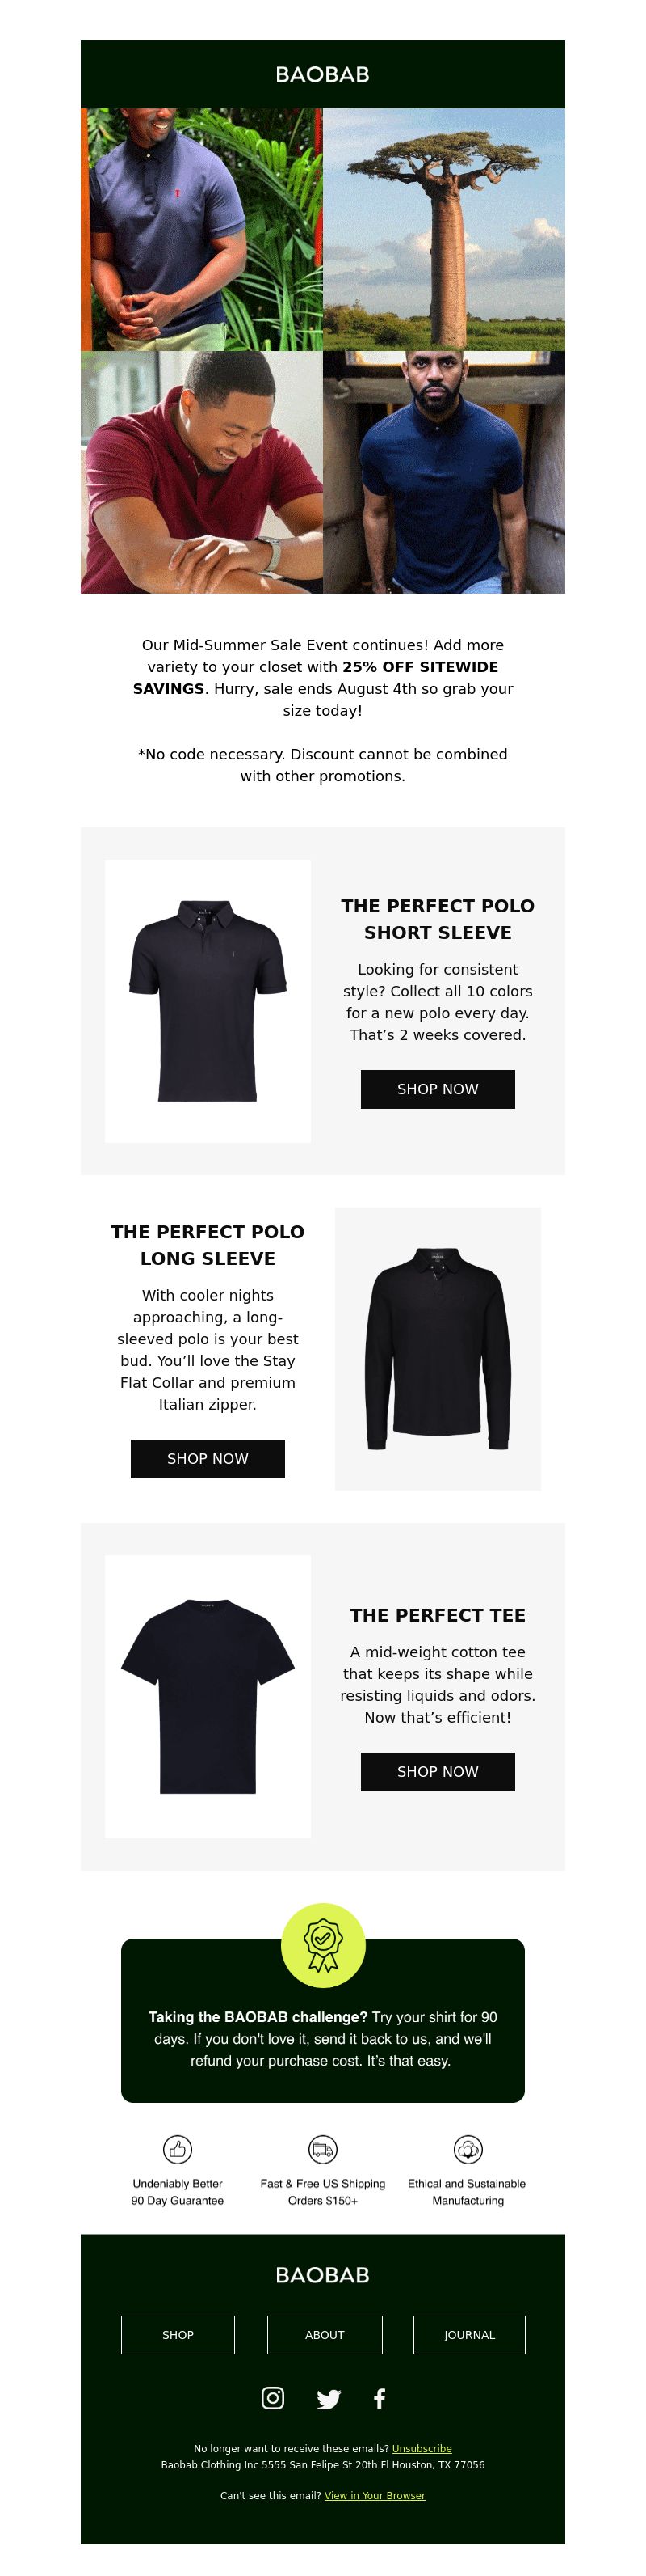Open the JOURNAL footer menu item

pyautogui.click(x=469, y=2335)
